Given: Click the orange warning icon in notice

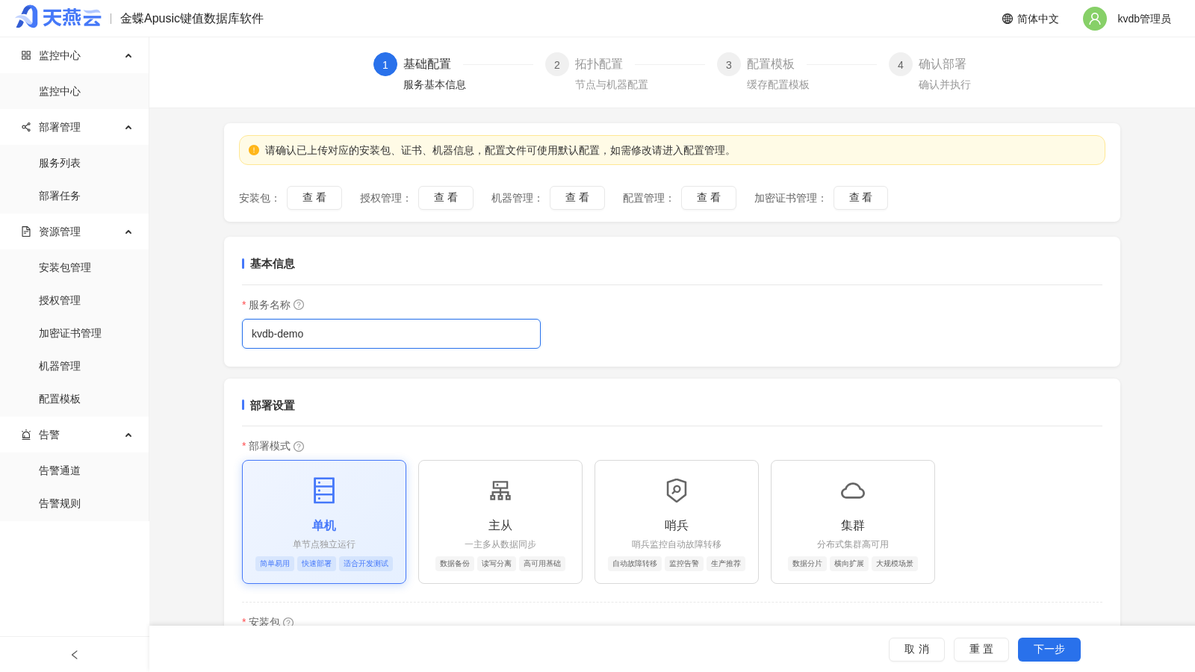Looking at the screenshot, I should 254,150.
